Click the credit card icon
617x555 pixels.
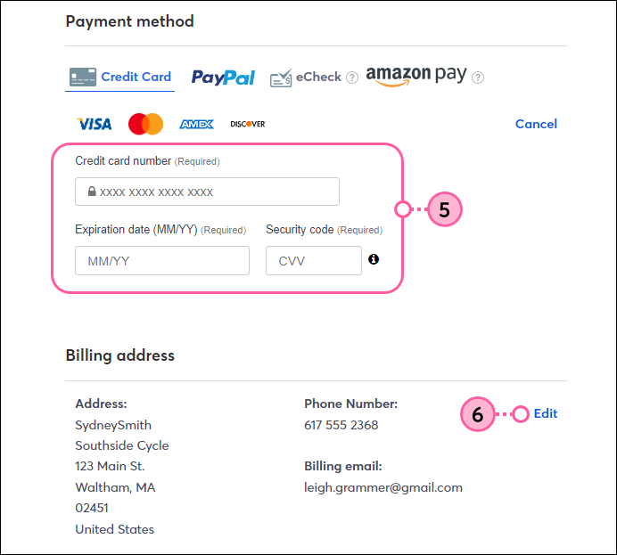(x=83, y=77)
